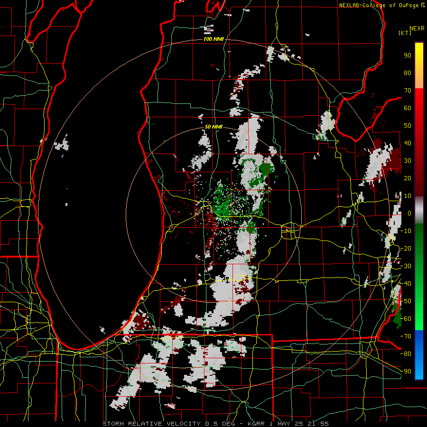Viewport: 427px width, 427px height.
Task: Click the -40 value on velocity scale
Action: 406,284
